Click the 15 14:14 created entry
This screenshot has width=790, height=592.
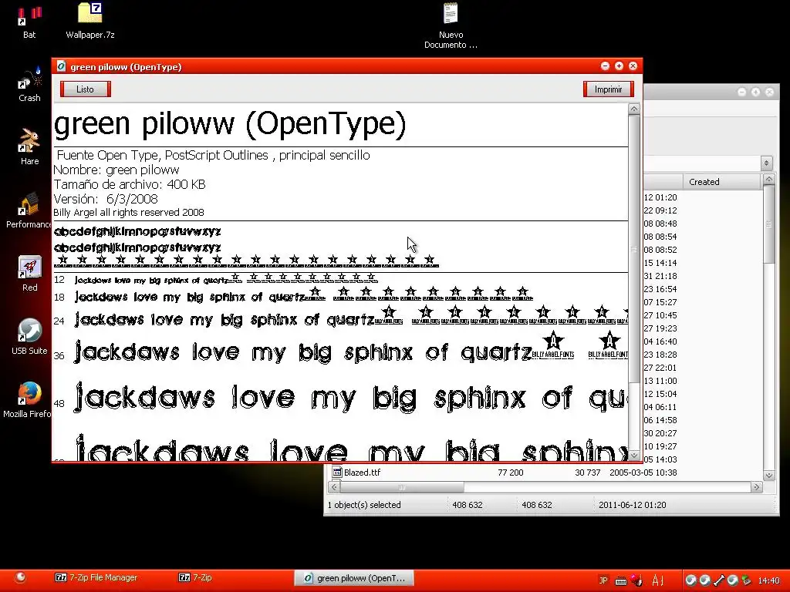click(x=660, y=263)
